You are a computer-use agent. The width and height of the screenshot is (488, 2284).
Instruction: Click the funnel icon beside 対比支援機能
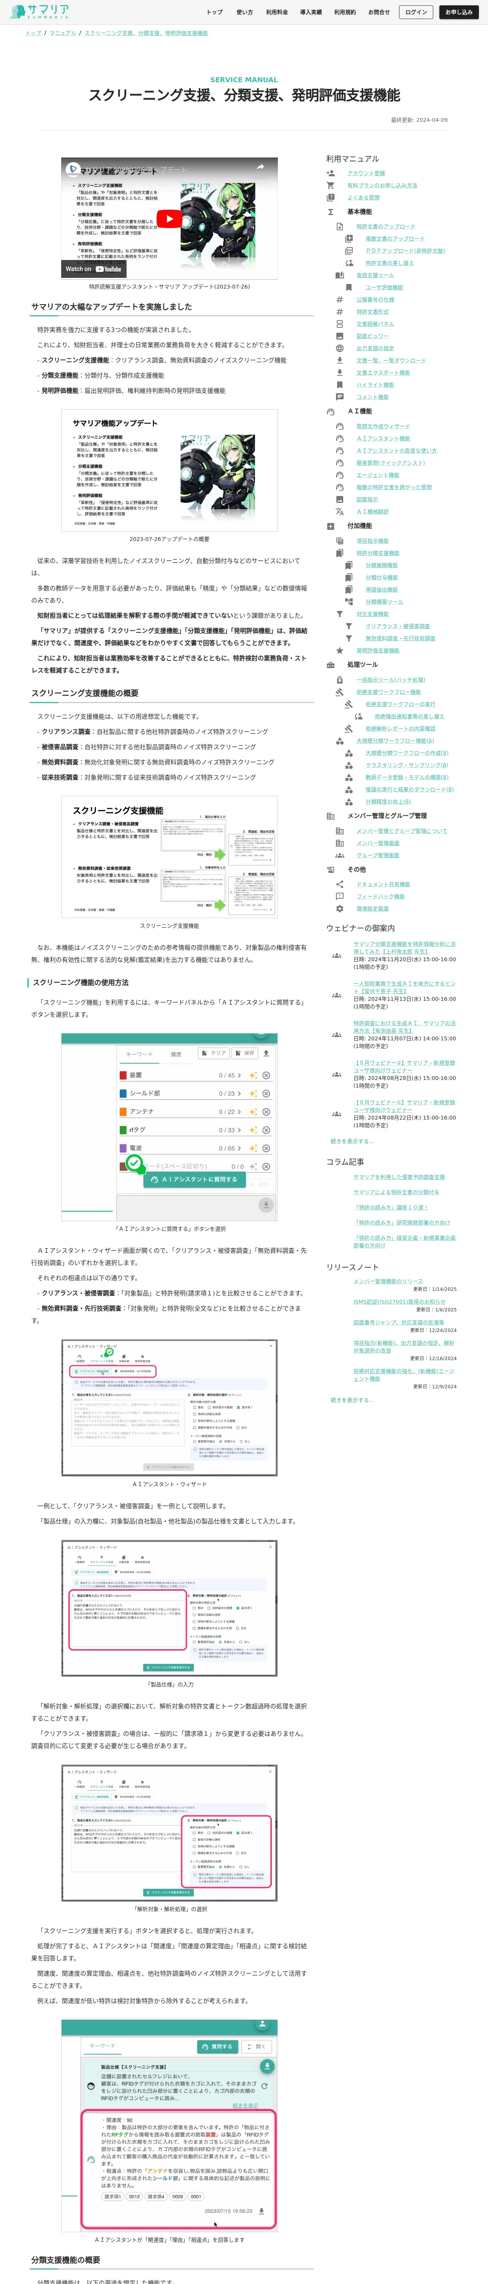point(339,614)
